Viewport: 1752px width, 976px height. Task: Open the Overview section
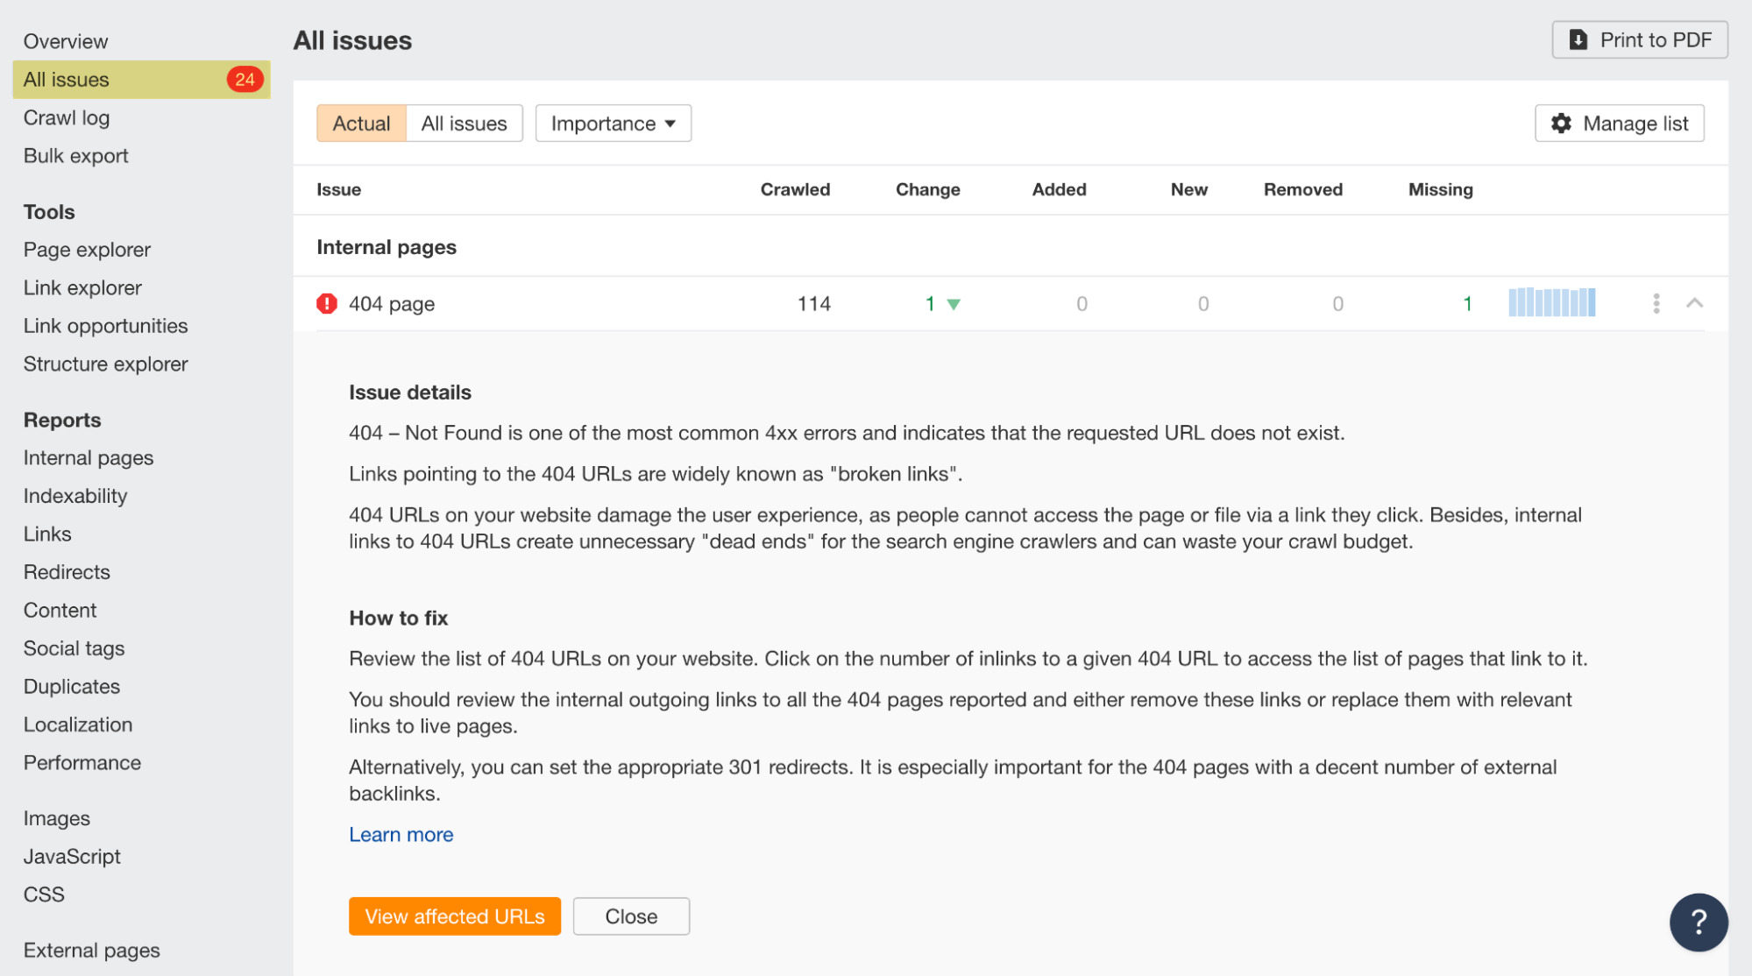point(66,40)
